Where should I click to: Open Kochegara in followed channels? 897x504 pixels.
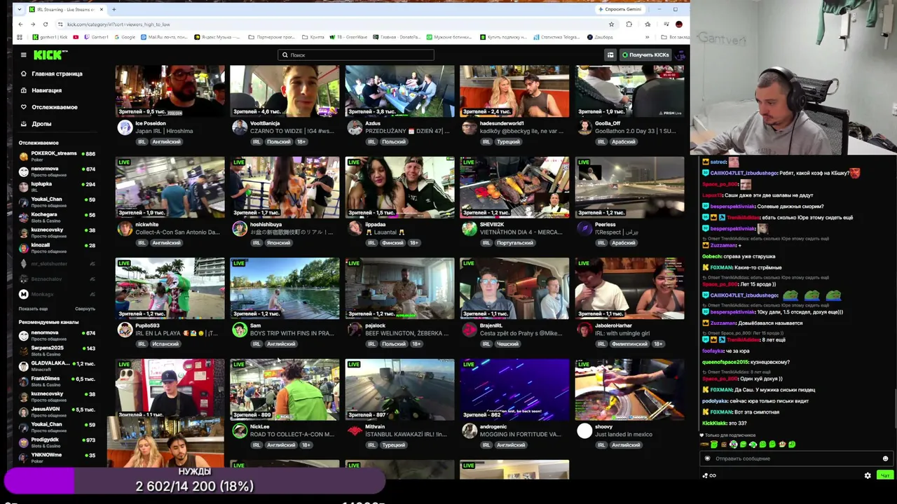[57, 217]
